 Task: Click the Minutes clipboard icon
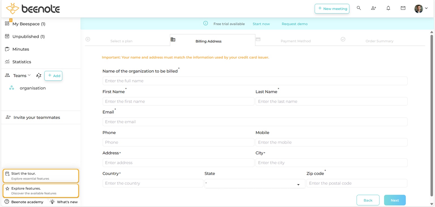[6, 49]
